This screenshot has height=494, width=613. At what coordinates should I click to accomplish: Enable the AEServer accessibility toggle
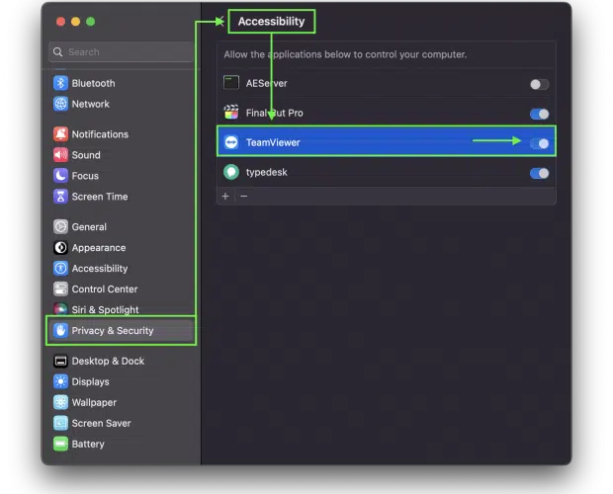(x=540, y=84)
